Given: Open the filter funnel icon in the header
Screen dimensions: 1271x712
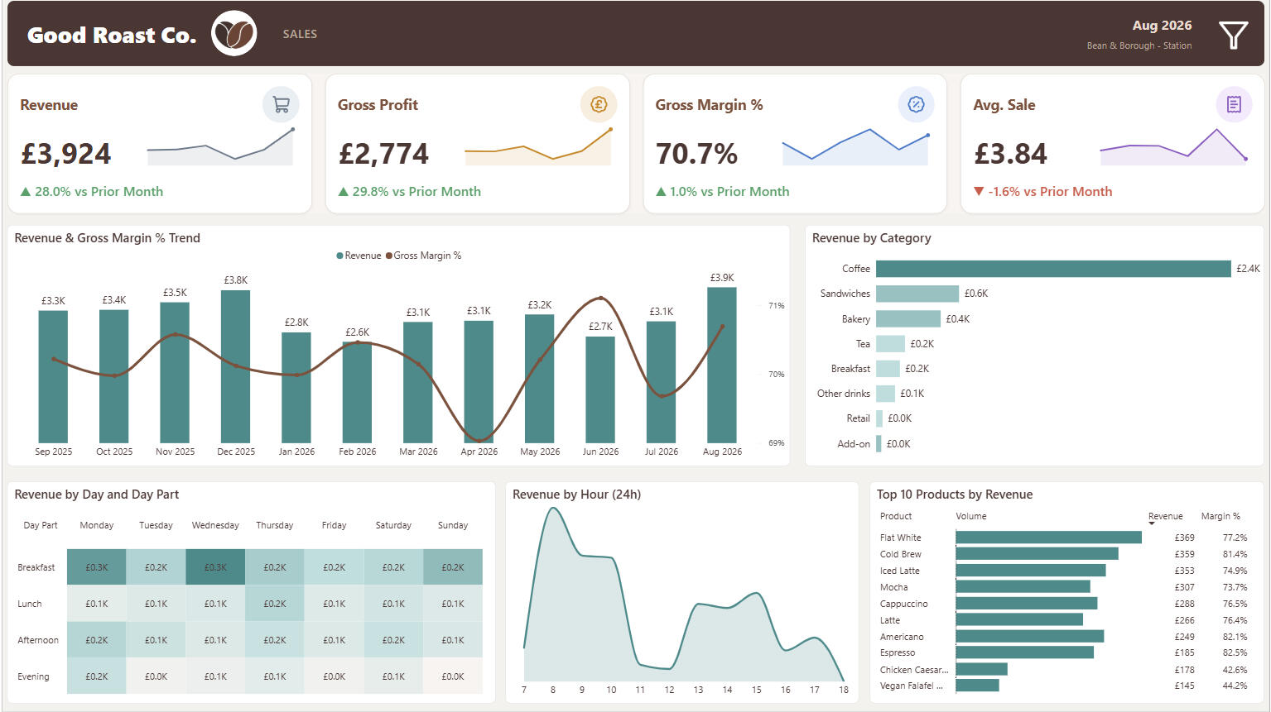Looking at the screenshot, I should tap(1233, 35).
